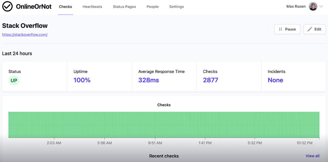The image size is (328, 162).
Task: Click the Last 24 hours label
Action: [17, 53]
